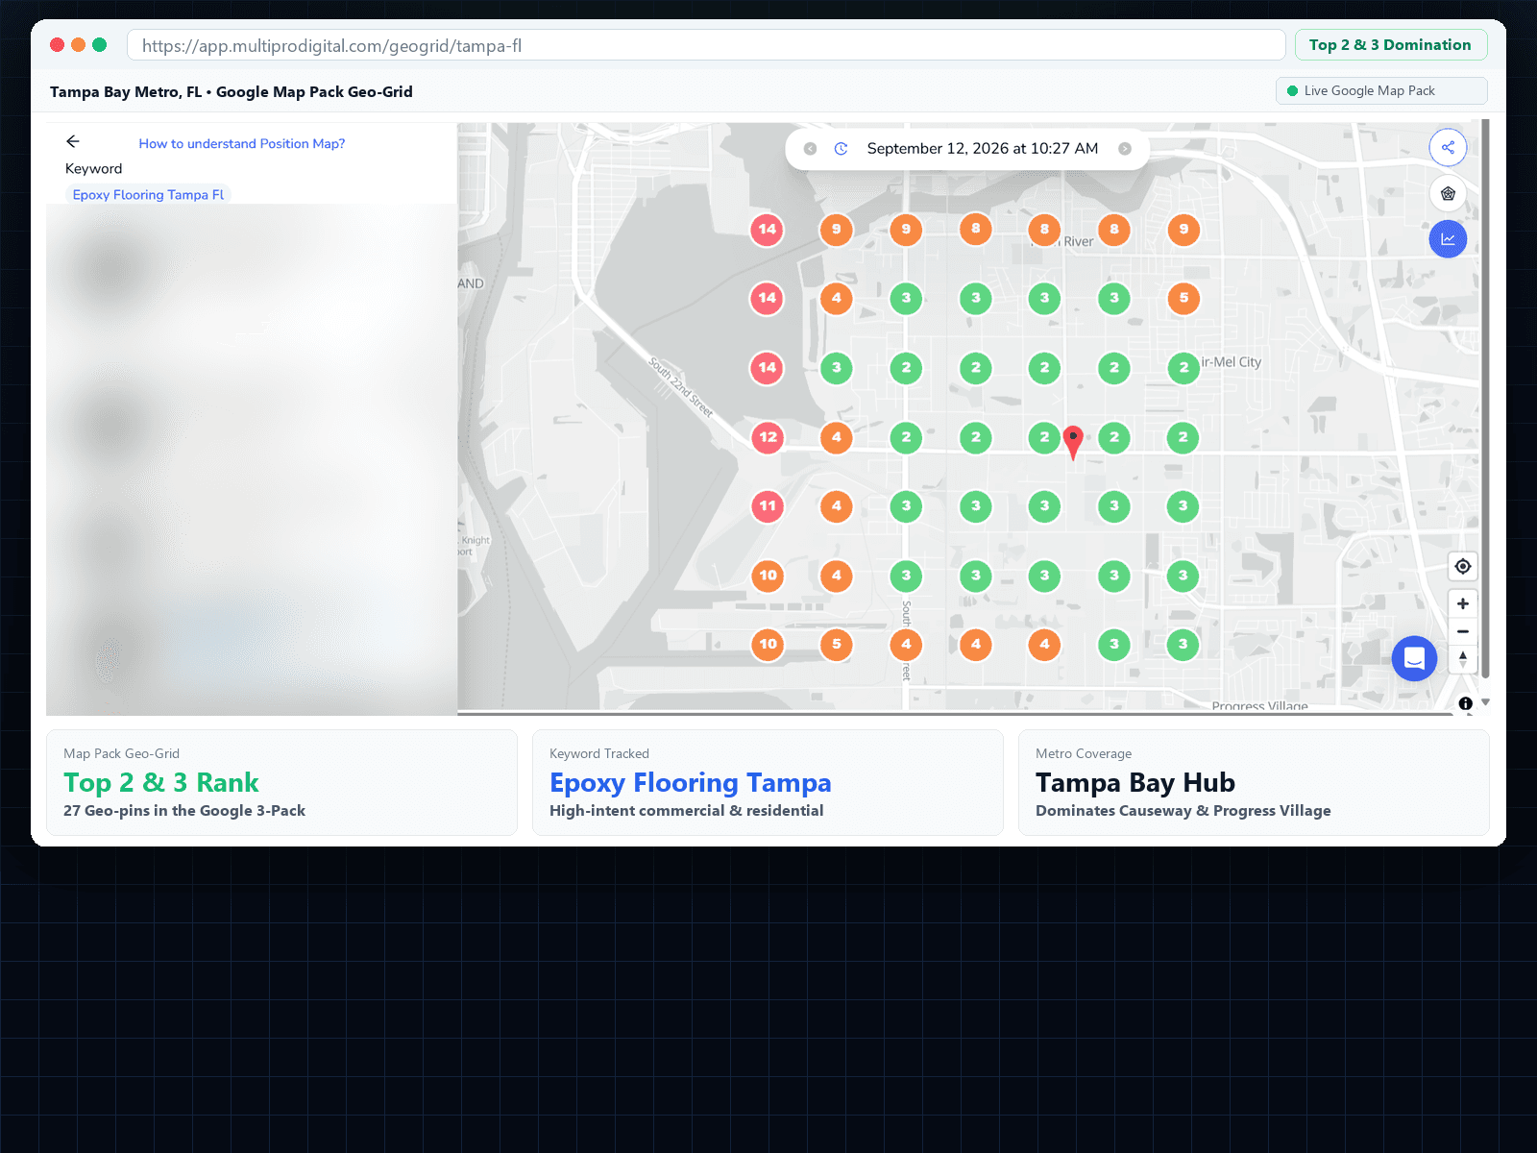This screenshot has width=1537, height=1153.
Task: Click the red center location marker
Action: click(1073, 443)
